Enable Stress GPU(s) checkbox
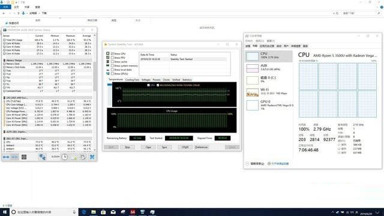The image size is (384, 216). click(112, 73)
